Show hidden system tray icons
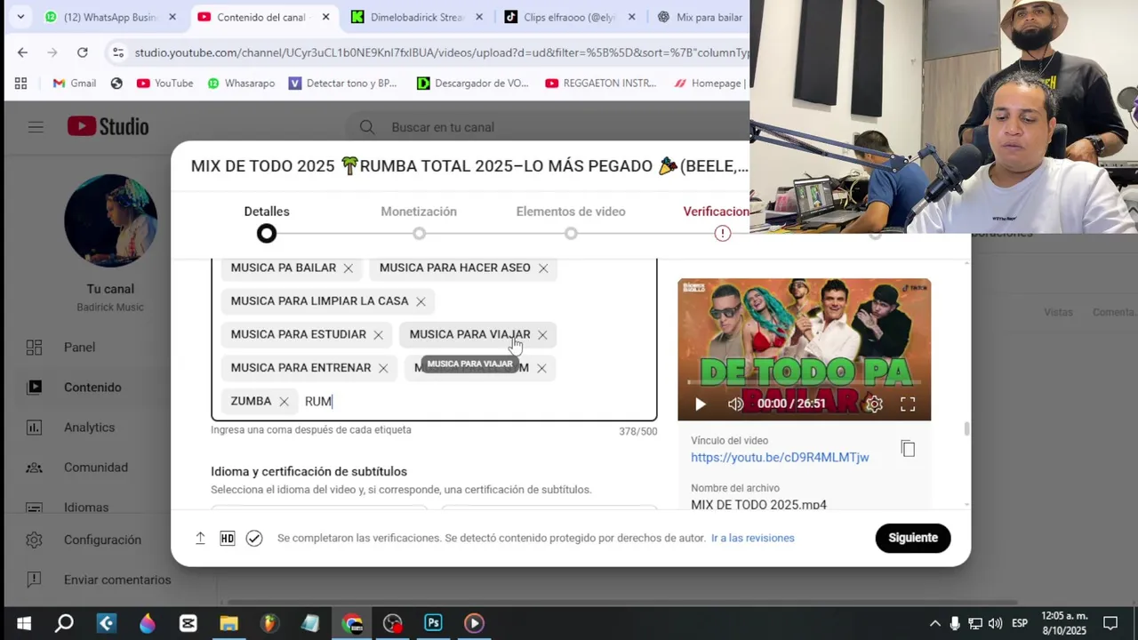Image resolution: width=1138 pixels, height=640 pixels. [935, 624]
